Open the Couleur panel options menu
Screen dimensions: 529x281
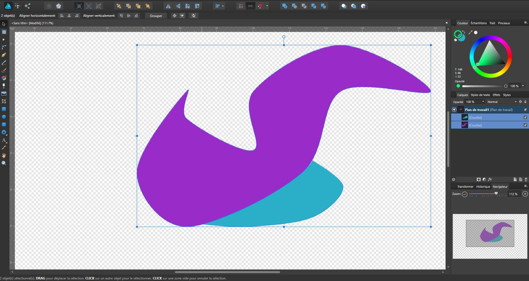pyautogui.click(x=526, y=23)
